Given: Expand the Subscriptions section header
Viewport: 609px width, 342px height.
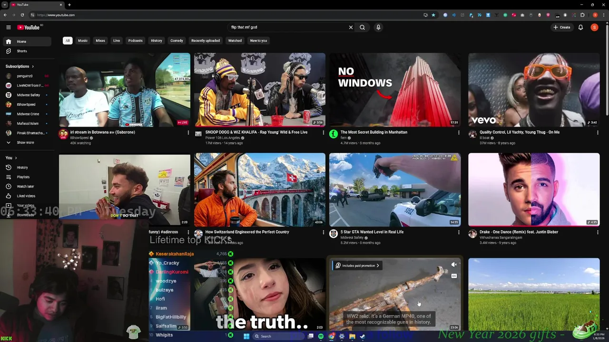Looking at the screenshot, I should pyautogui.click(x=20, y=66).
